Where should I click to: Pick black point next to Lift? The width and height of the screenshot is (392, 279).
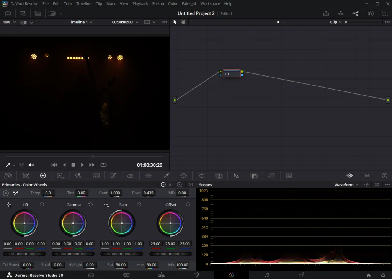click(9, 205)
